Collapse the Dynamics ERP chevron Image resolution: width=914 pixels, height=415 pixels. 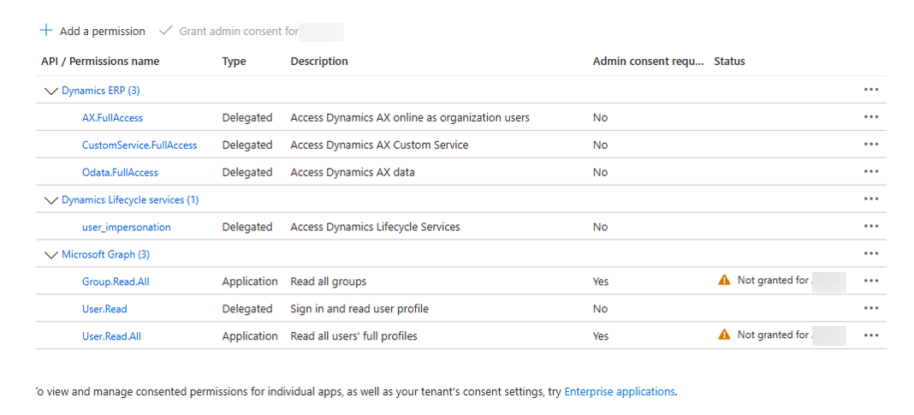(51, 91)
